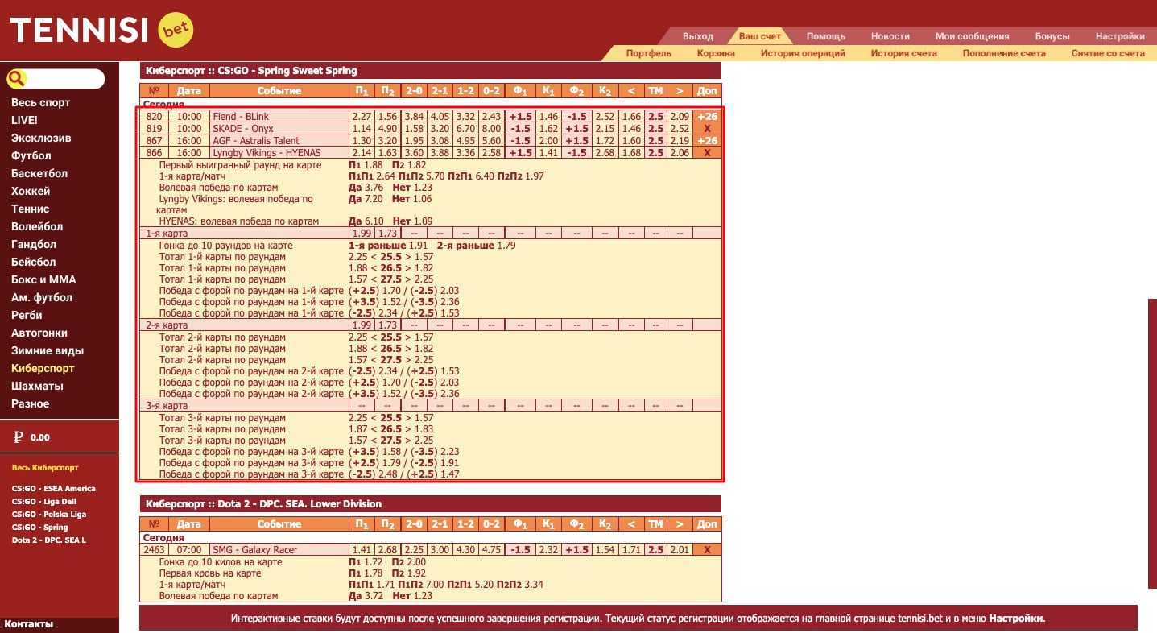This screenshot has width=1157, height=633.
Task: Click SKADE - Onyx event name
Action: coord(243,129)
